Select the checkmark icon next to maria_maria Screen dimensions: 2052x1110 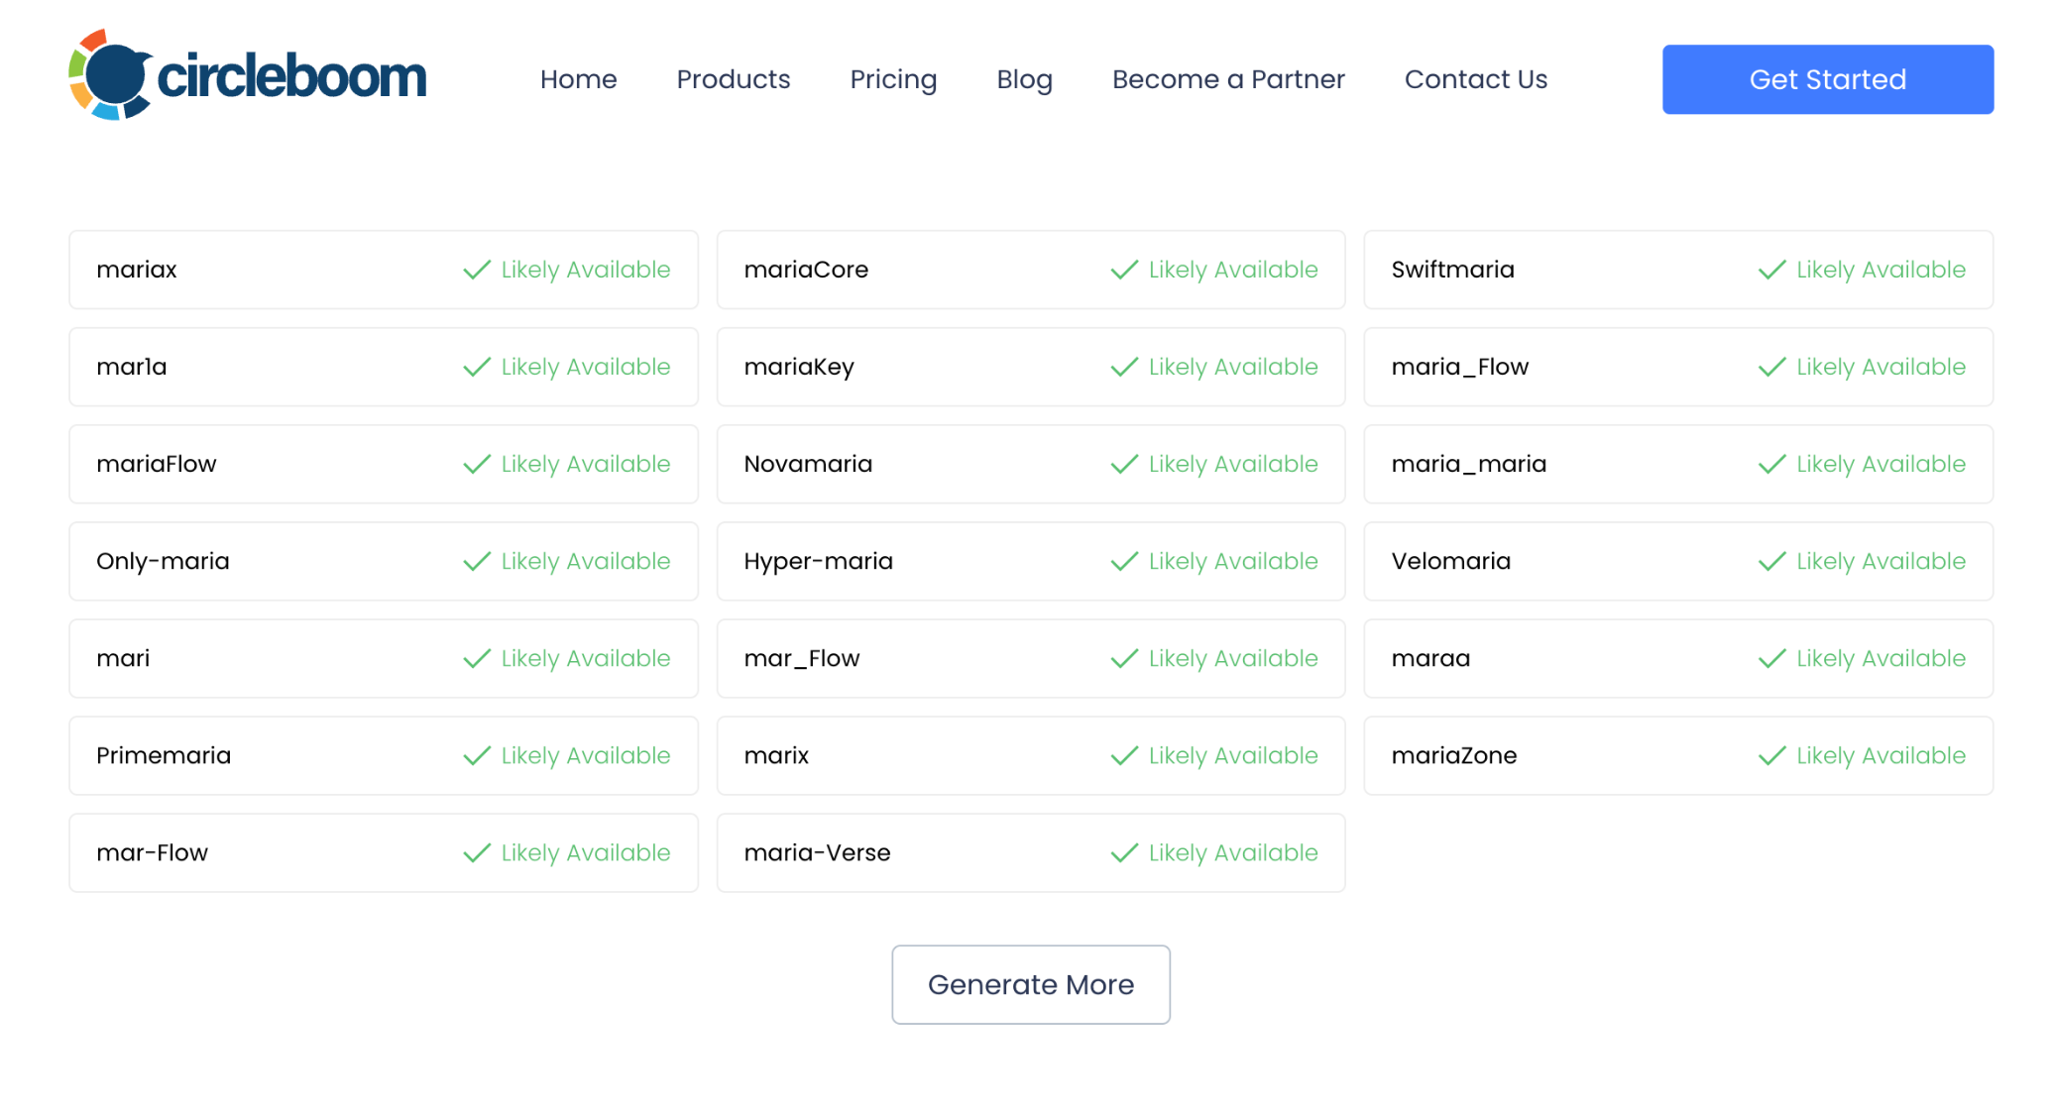[1771, 463]
